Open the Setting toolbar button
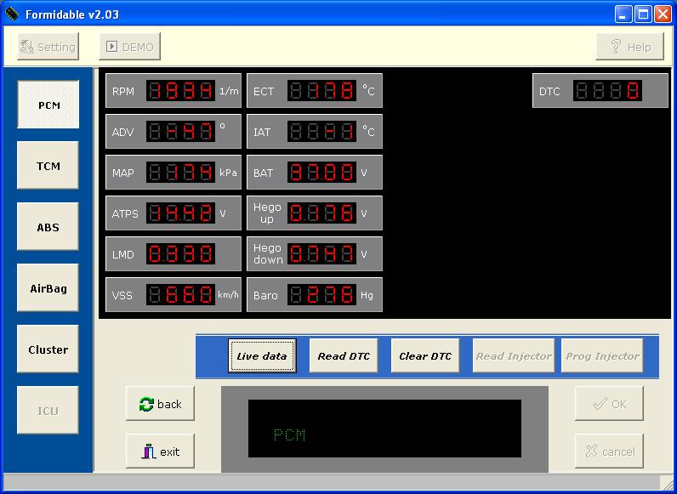The width and height of the screenshot is (677, 494). point(48,47)
